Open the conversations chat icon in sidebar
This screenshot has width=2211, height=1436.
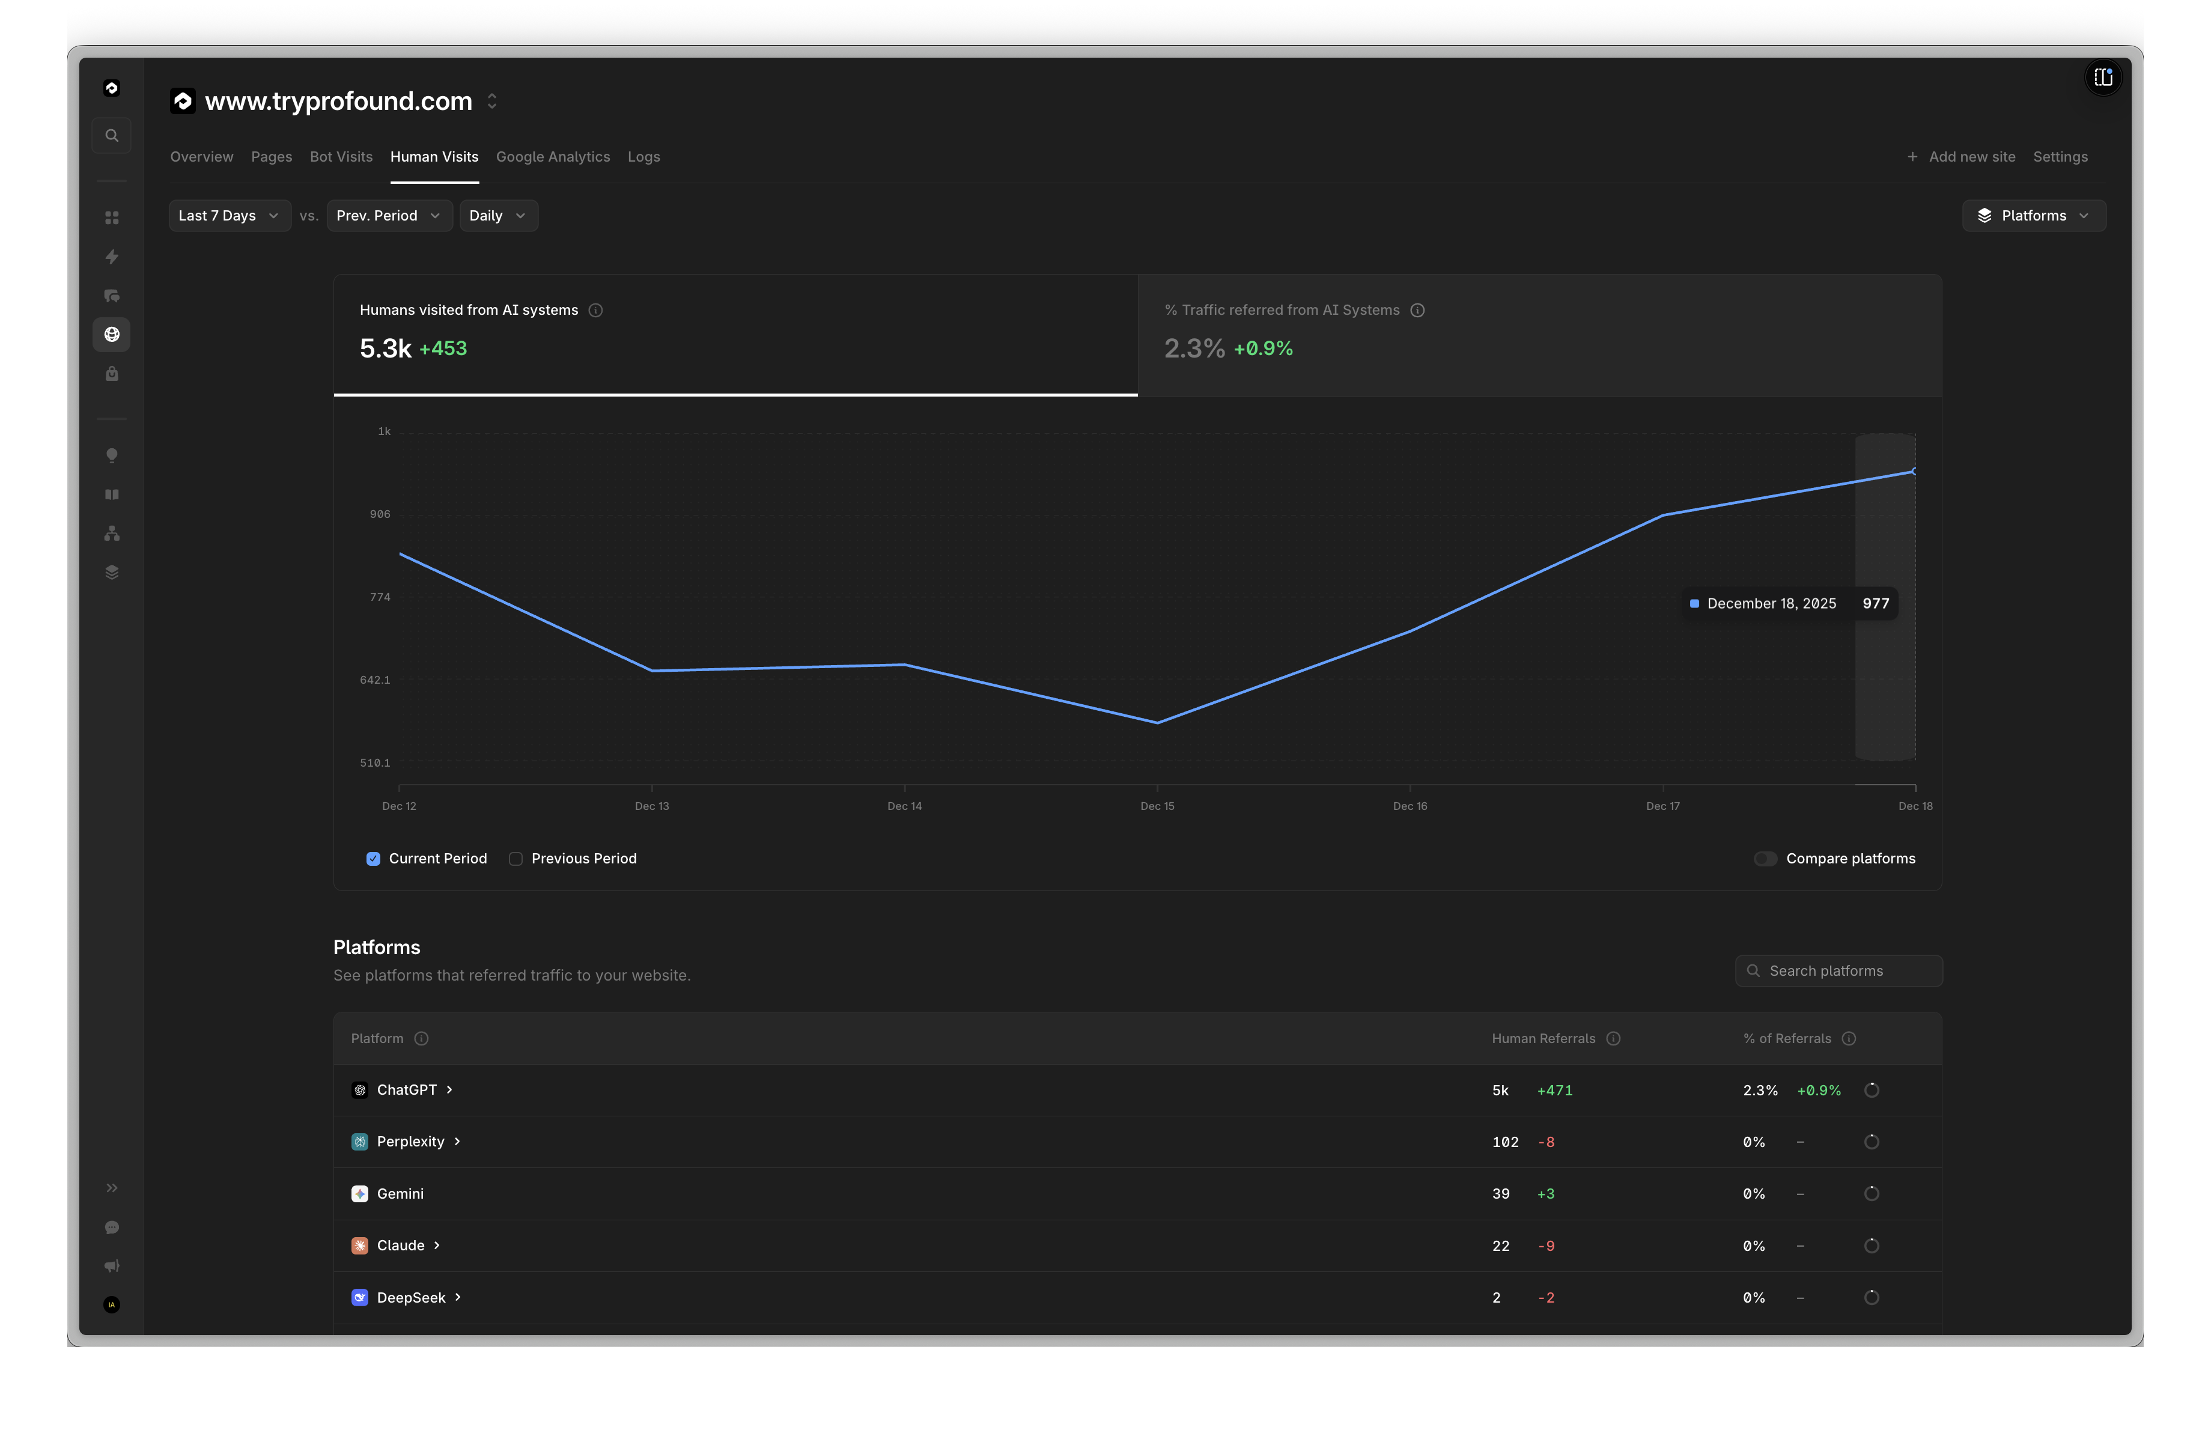112,296
